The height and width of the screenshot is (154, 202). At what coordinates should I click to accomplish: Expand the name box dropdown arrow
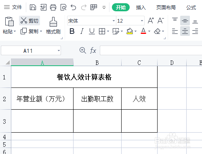pos(59,50)
